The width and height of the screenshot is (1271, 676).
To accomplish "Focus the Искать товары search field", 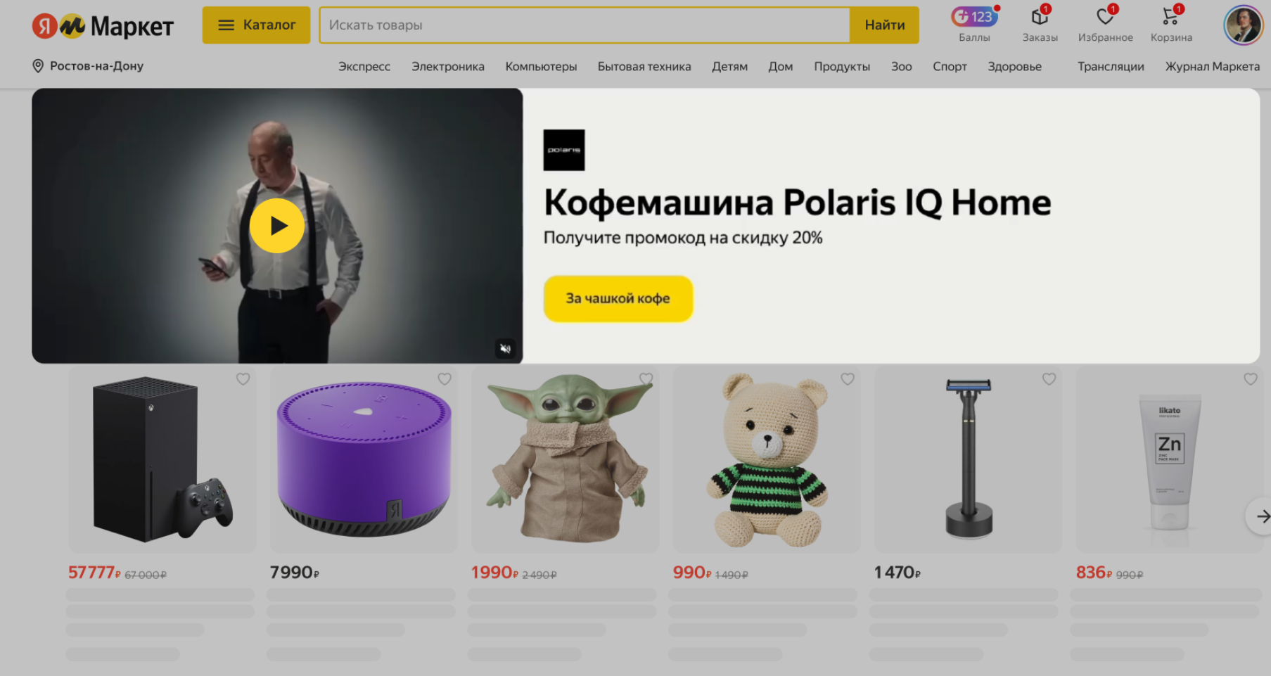I will [x=585, y=25].
